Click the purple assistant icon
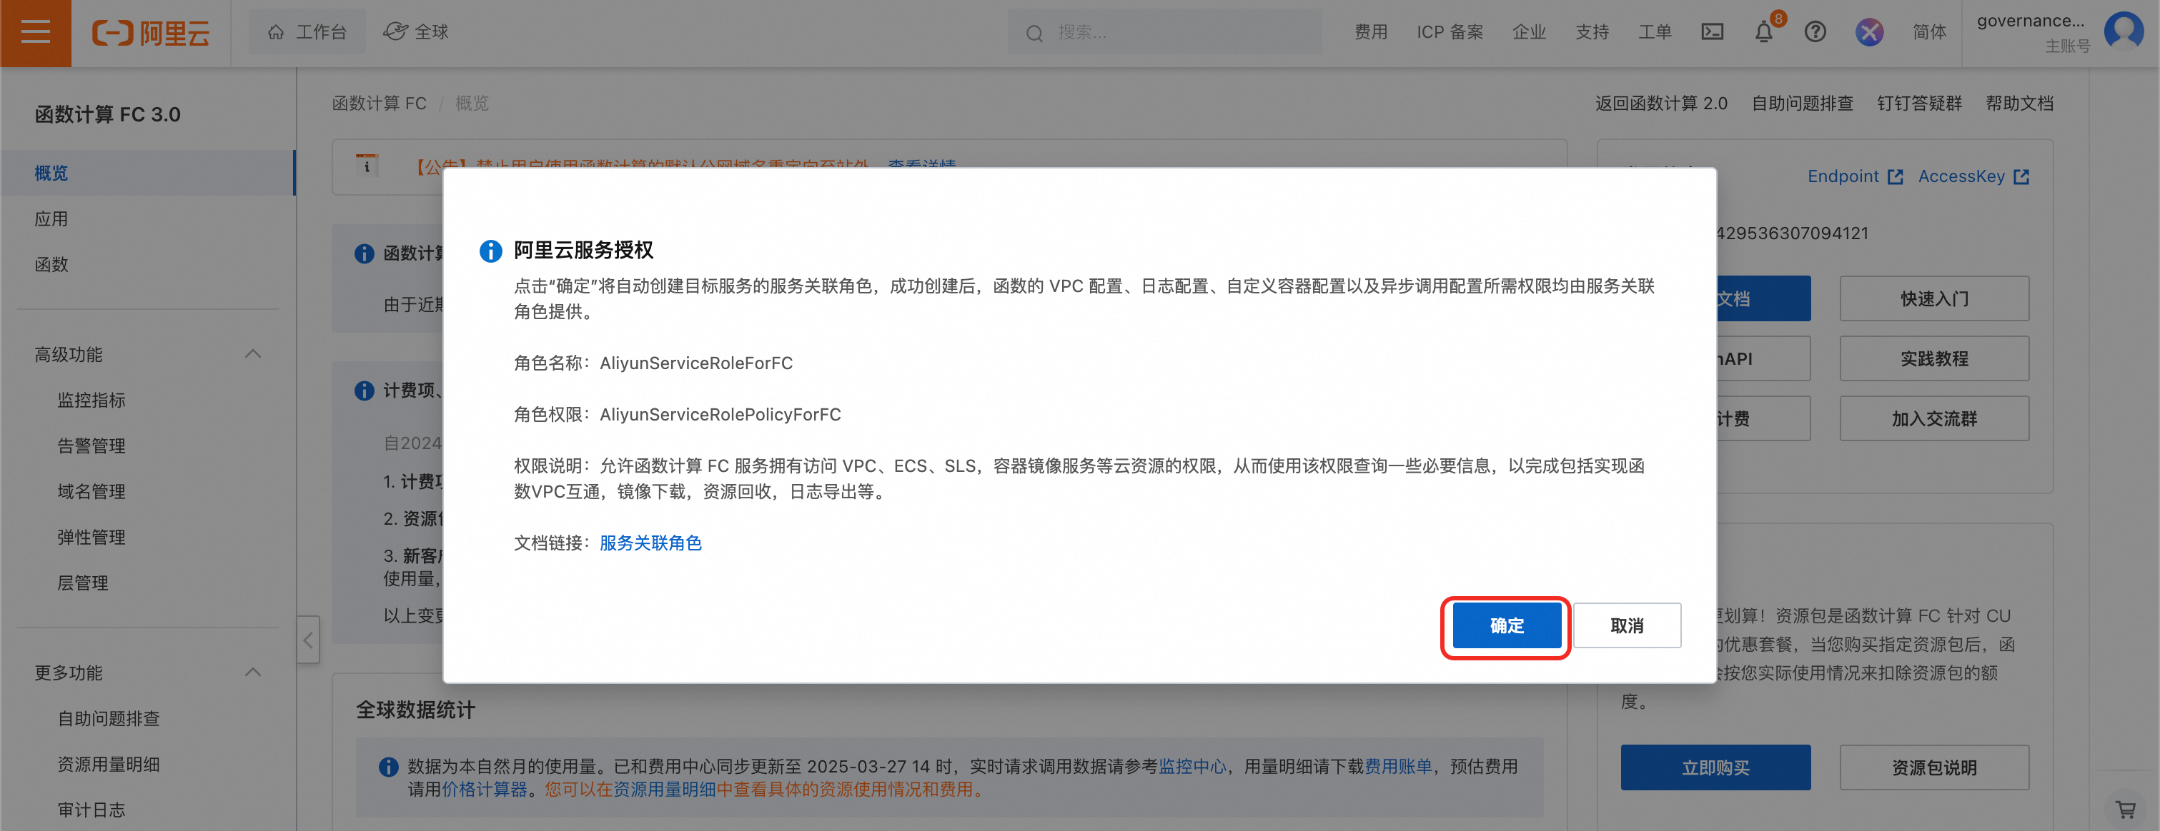The image size is (2160, 831). [x=1869, y=32]
